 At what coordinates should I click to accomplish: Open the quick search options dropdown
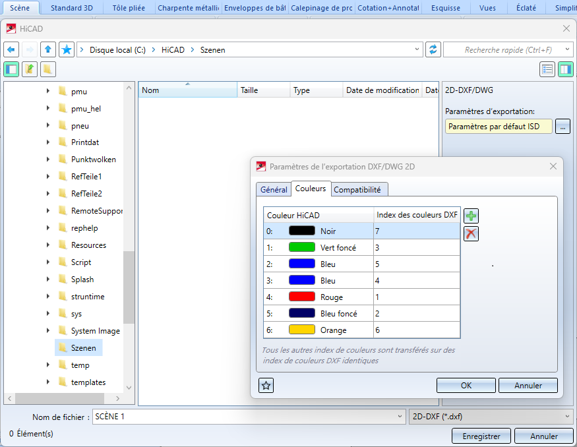click(x=567, y=49)
